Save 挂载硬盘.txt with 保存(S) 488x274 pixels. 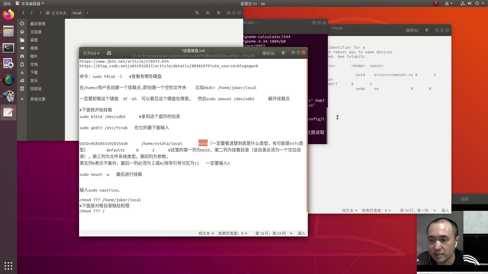click(268, 53)
